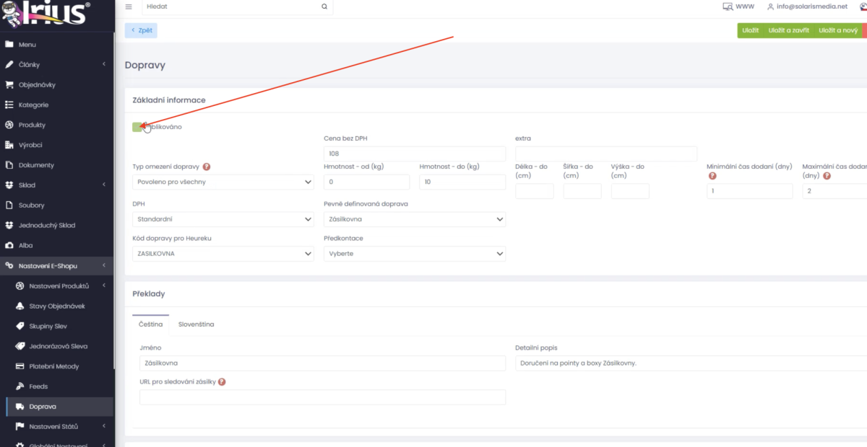867x447 pixels.
Task: Click the Jednoduchý Sklad icon
Action: tap(9, 226)
